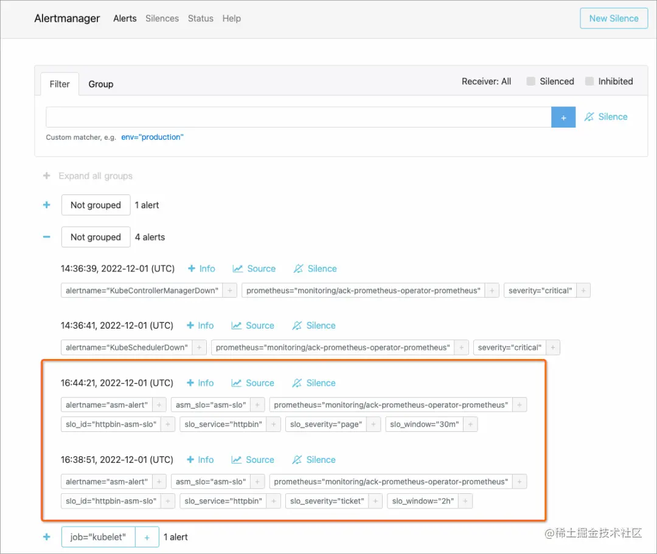Screen dimensions: 657x554
Task: Expand Info for 14:36:41 alert
Action: point(200,326)
